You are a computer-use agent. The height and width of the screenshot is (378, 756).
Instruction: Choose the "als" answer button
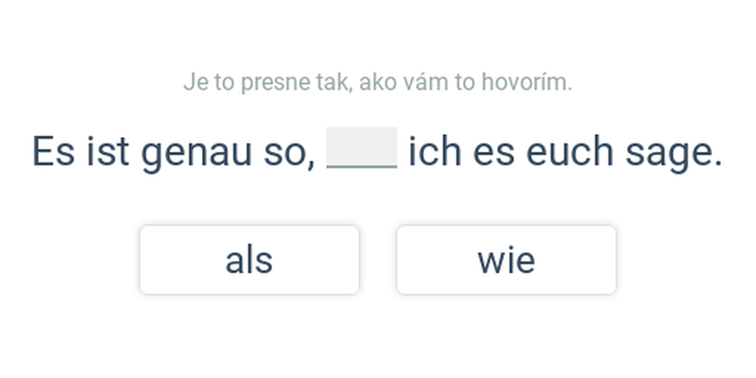[x=249, y=260]
